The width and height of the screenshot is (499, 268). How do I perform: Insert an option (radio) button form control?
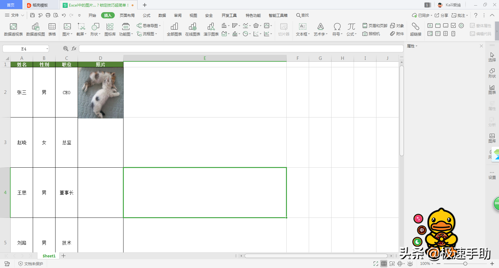pyautogui.click(x=461, y=26)
